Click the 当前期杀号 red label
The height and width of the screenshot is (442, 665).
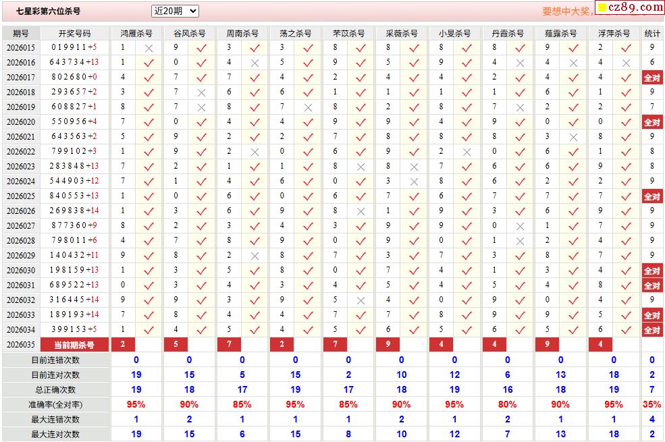[x=74, y=345]
